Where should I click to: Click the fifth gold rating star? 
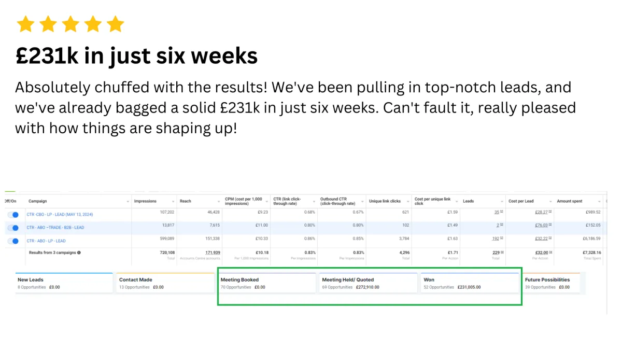point(115,24)
